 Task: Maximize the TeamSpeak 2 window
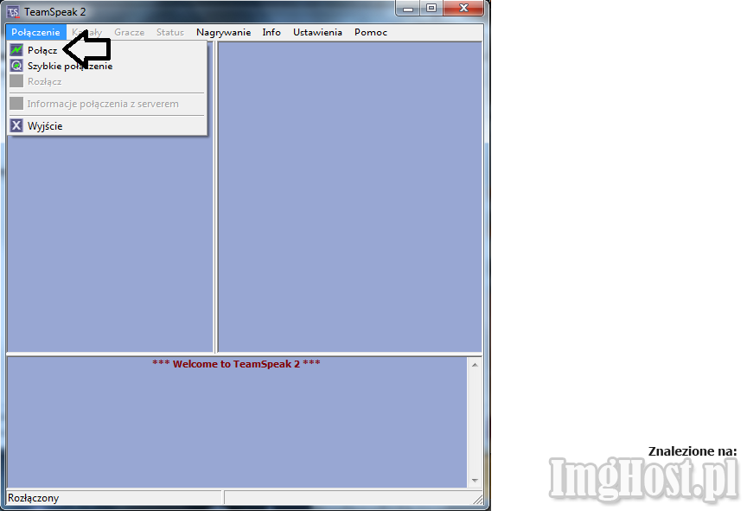coord(431,9)
